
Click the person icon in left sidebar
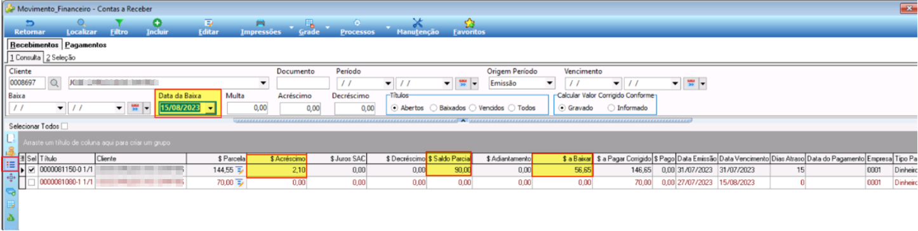[10, 151]
